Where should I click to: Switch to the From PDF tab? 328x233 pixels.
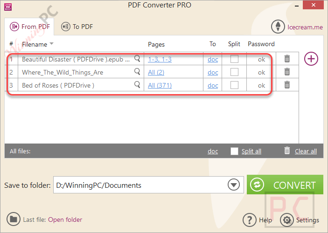click(x=30, y=27)
